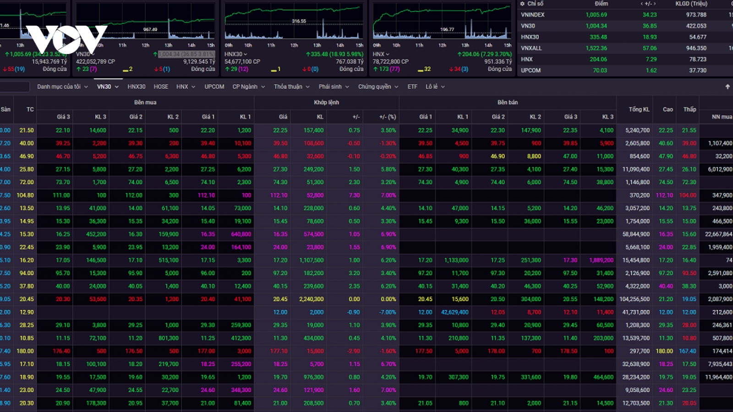733x412 pixels.
Task: Click the HNX30 intraday chart showing 316.55
Action: click(294, 21)
